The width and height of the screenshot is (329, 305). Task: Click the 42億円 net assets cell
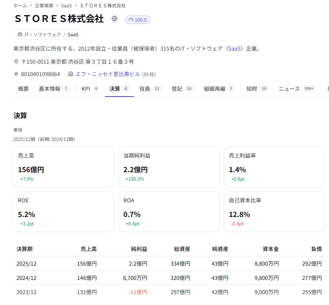point(220,292)
